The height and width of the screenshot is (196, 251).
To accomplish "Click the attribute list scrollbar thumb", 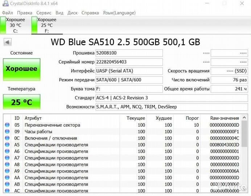I will pos(244,134).
